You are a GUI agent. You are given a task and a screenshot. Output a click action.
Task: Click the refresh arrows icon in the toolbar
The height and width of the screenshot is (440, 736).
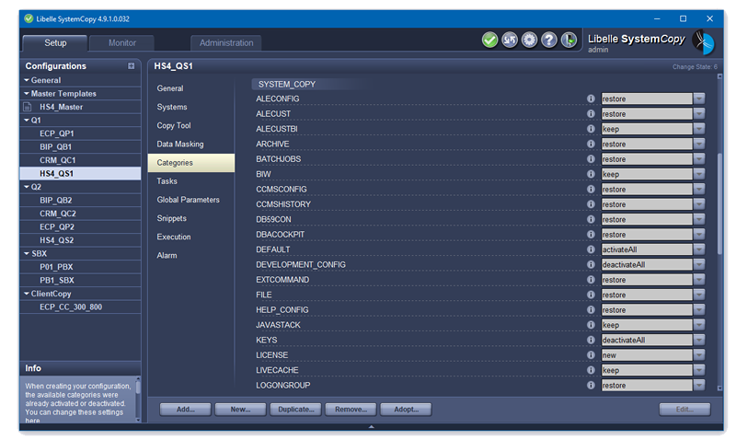click(x=510, y=40)
